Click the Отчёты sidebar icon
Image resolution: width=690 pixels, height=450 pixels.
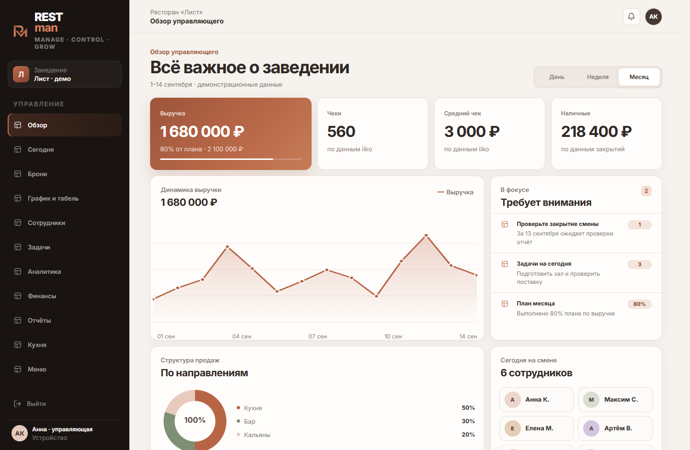[x=18, y=320]
